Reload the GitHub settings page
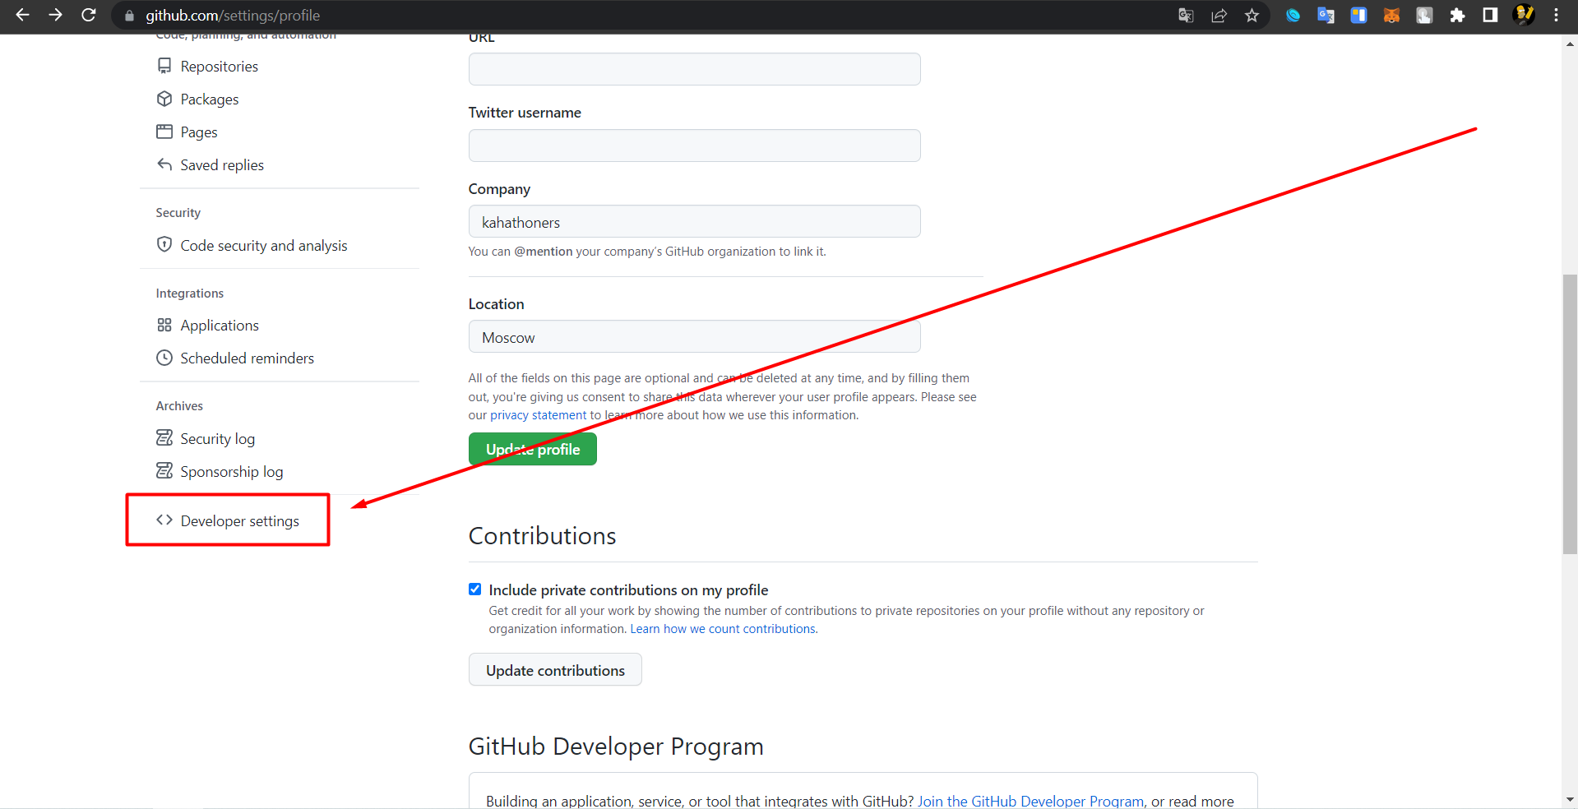Viewport: 1578px width, 809px height. (88, 15)
